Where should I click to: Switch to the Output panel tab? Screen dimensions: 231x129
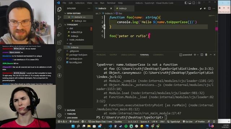(113, 55)
